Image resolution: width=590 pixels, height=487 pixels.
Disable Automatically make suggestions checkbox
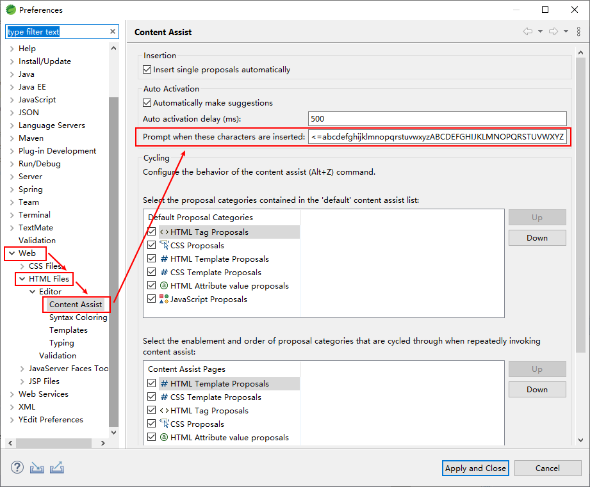tap(147, 103)
